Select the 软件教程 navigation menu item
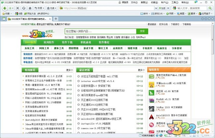The image size is (215, 138). [104, 42]
